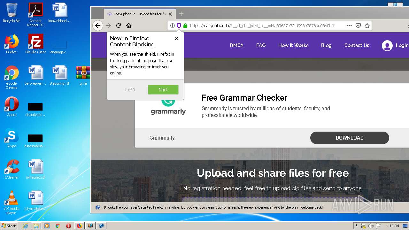Screen dimensions: 409x230
Task: Open the Contact Us page
Action: pos(357,45)
